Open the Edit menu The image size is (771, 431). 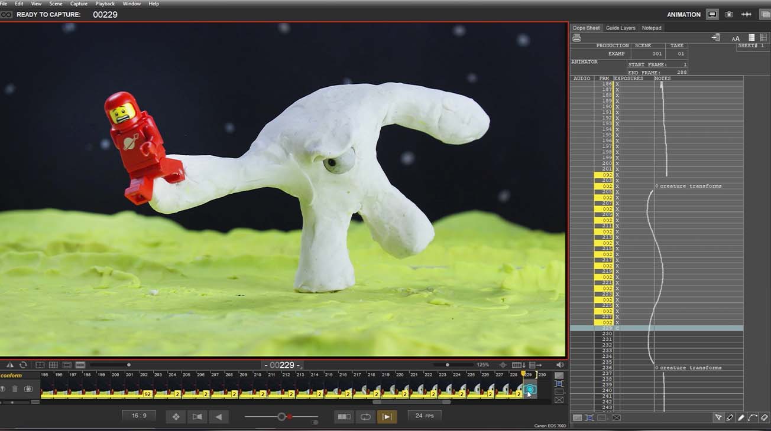[x=19, y=4]
